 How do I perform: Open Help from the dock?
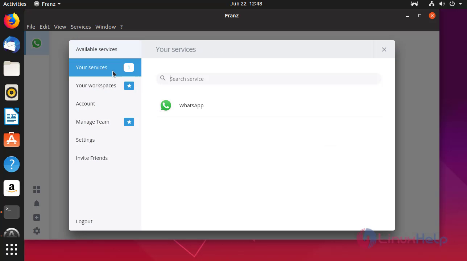[12, 164]
